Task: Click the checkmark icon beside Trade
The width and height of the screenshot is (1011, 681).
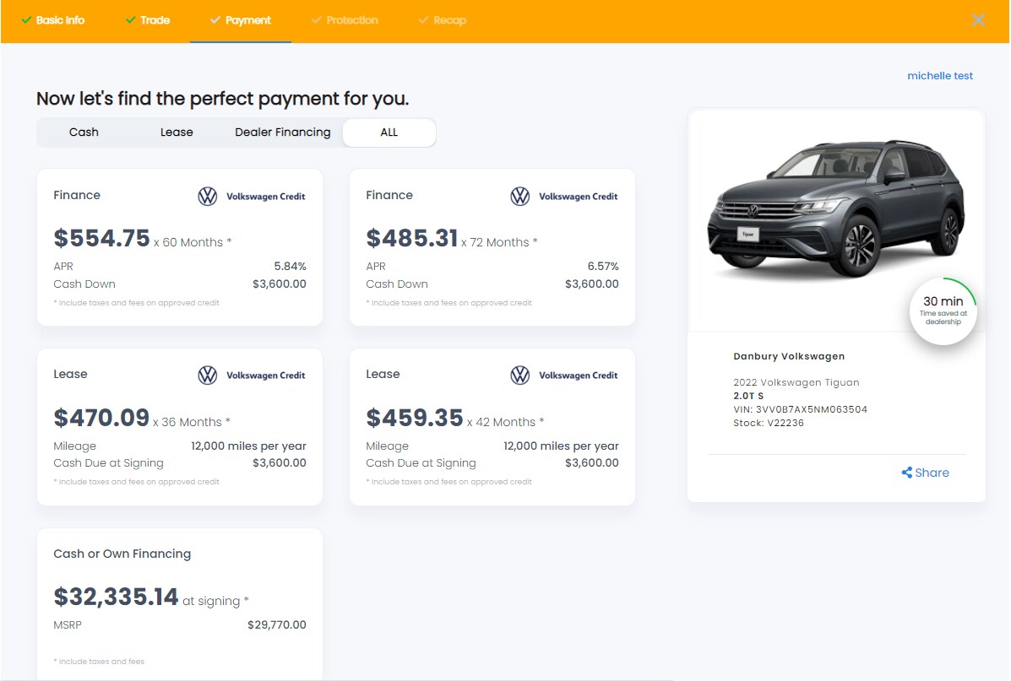Action: (x=130, y=20)
